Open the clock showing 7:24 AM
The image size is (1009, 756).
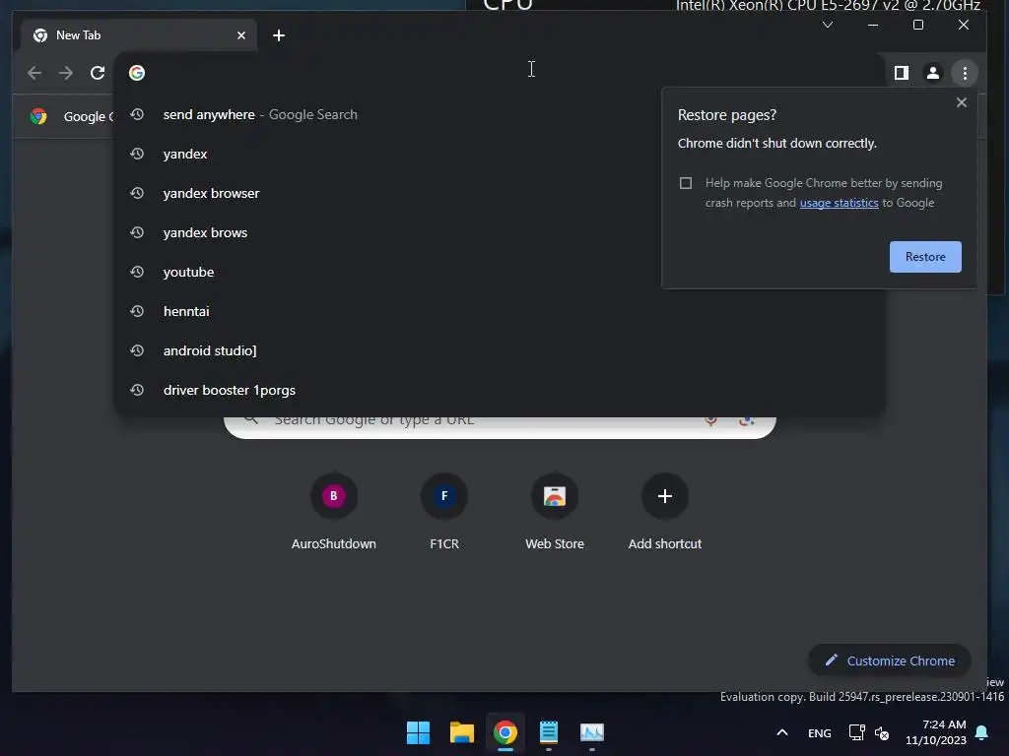click(936, 732)
